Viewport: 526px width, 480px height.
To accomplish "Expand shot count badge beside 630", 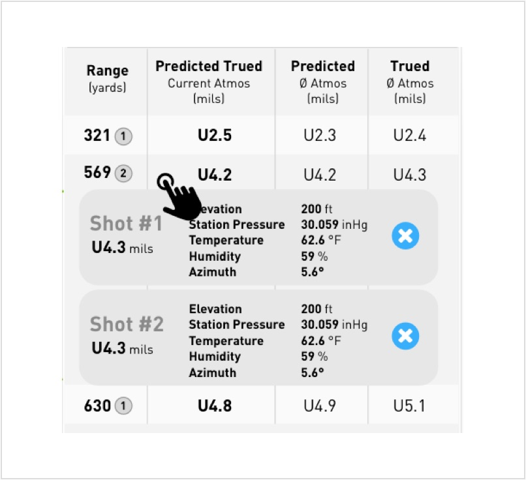I will click(x=123, y=406).
